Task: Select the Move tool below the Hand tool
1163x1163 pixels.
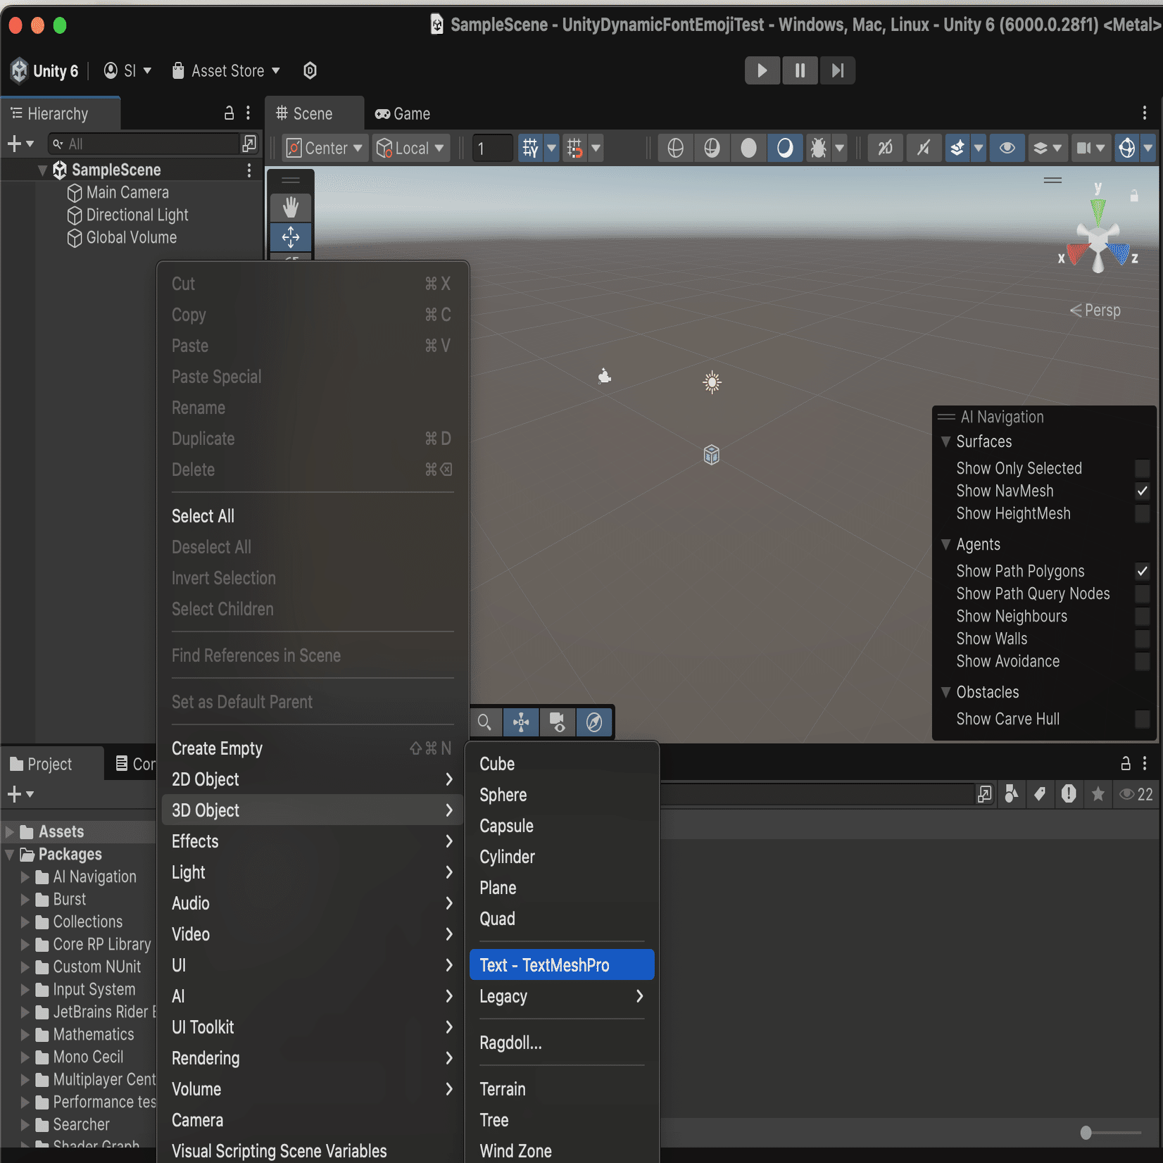Action: coord(291,237)
